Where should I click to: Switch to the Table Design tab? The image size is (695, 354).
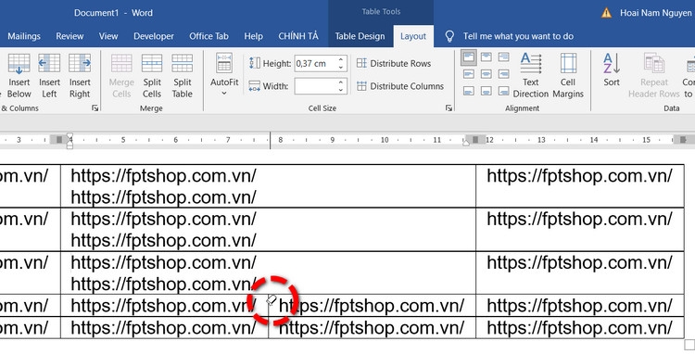360,36
